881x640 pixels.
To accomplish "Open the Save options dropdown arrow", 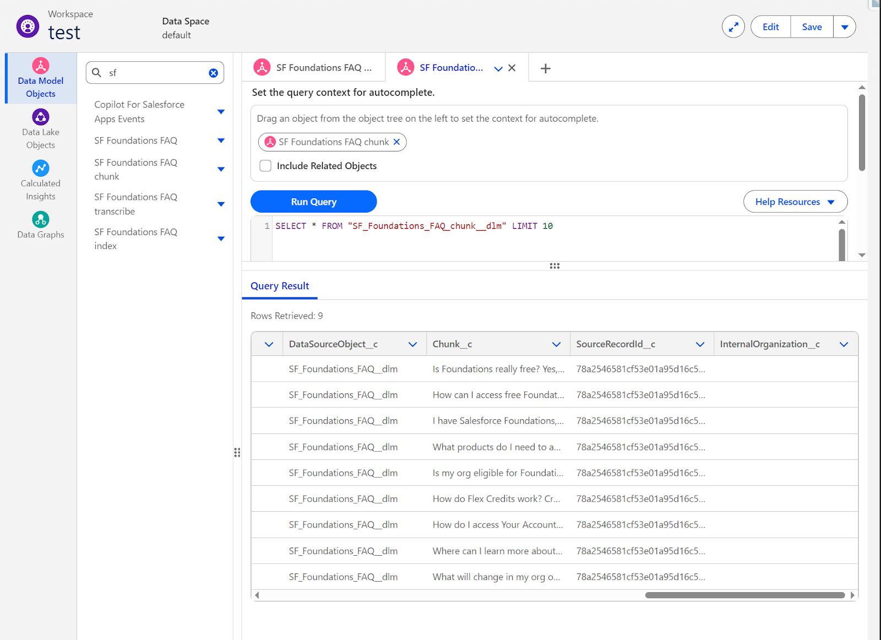I will coord(844,27).
